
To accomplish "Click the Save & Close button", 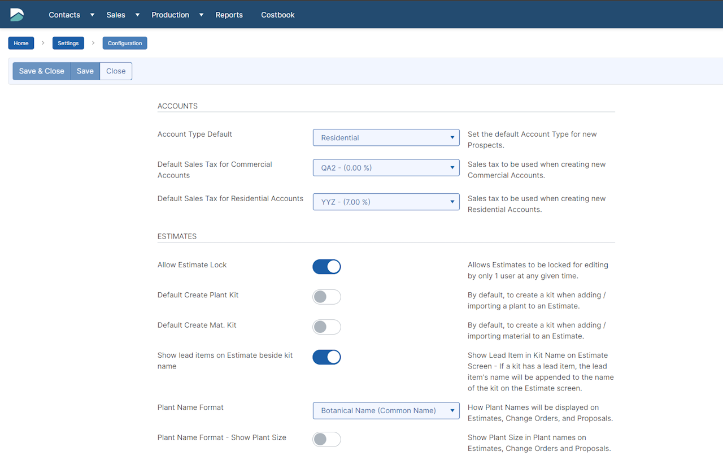I will click(42, 71).
